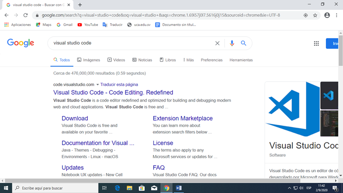
Task: Open the Download sitelink
Action: pyautogui.click(x=75, y=118)
